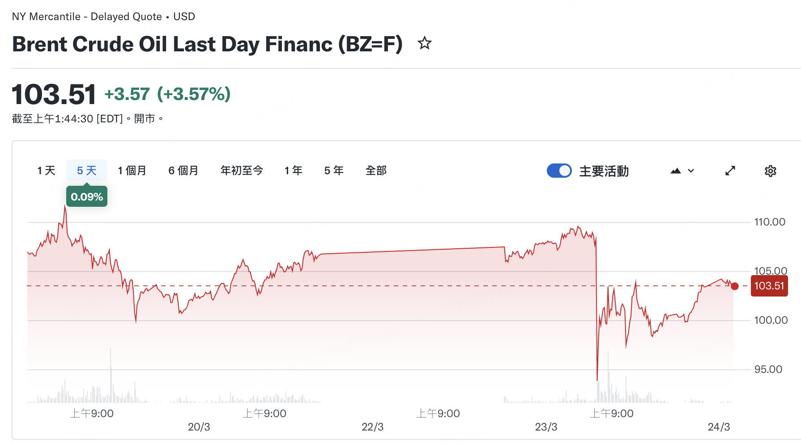Click the 20/3 date label on axis
The width and height of the screenshot is (801, 443).
(199, 427)
